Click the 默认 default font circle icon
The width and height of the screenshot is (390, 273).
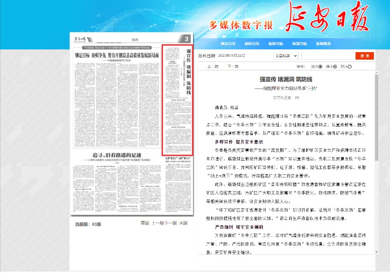350,67
